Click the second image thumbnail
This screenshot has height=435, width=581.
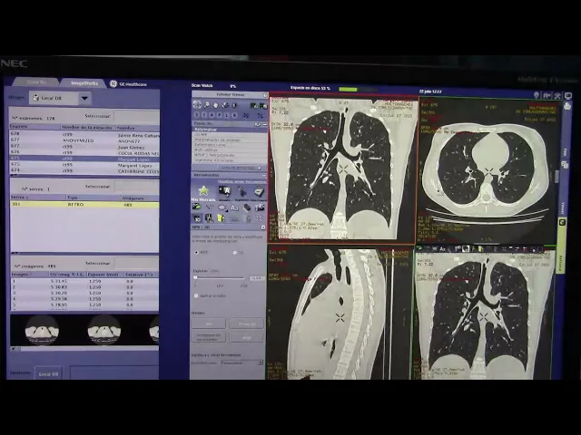click(104, 330)
